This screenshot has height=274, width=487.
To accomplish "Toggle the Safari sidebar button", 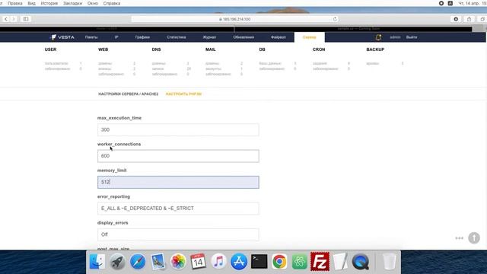I will [26, 19].
